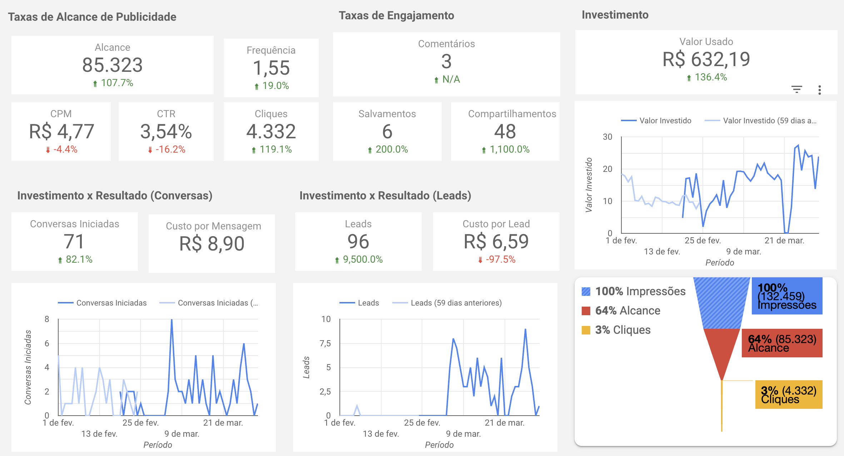Viewport: 844px width, 456px height.
Task: Click the -16.2% change under CTR
Action: pos(167,149)
